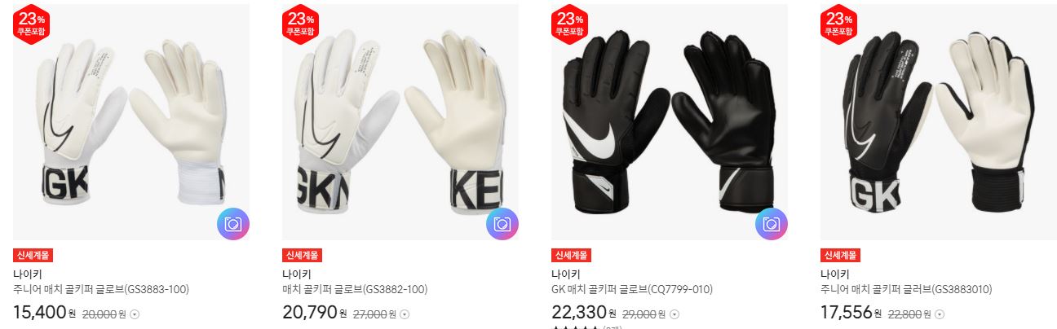Click camera search icon on white junior glove
The image size is (1057, 329).
click(233, 224)
